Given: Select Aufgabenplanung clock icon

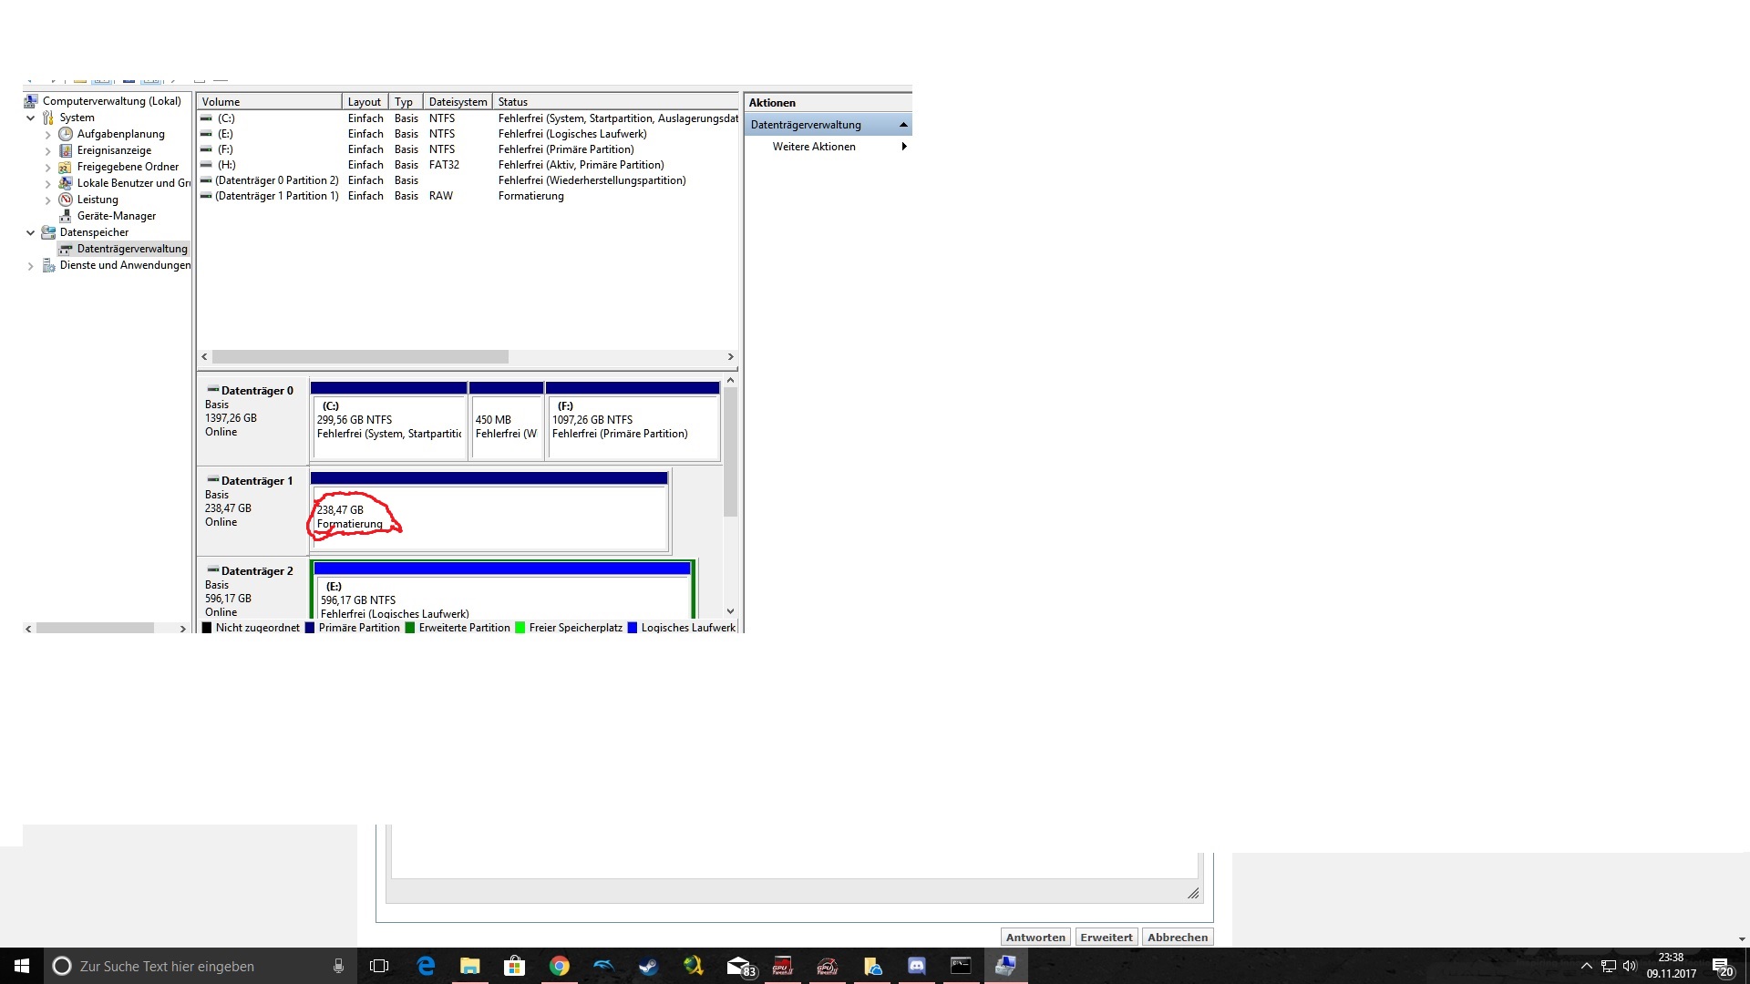Looking at the screenshot, I should coord(66,134).
